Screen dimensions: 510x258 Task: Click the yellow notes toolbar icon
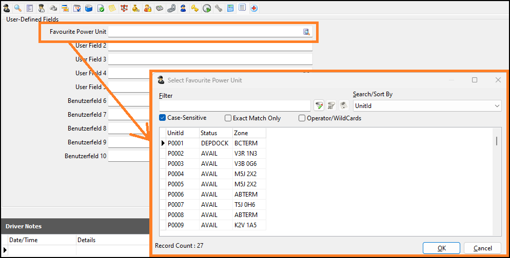pyautogui.click(x=112, y=8)
